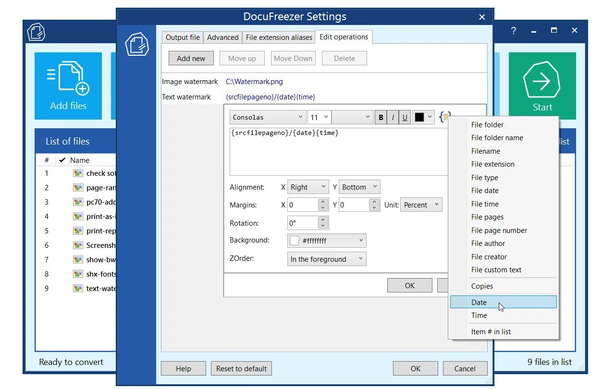
Task: Open the Background #ffffffff dropdown
Action: tap(327, 241)
